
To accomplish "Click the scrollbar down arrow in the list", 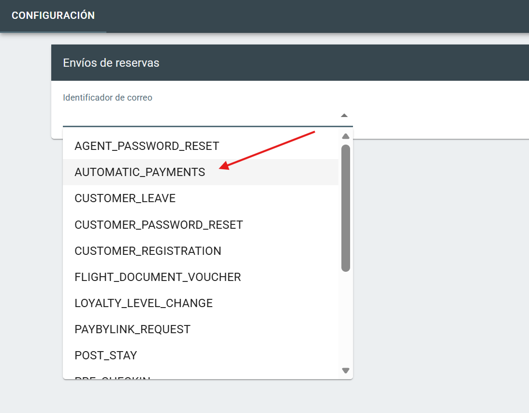I will pos(345,370).
